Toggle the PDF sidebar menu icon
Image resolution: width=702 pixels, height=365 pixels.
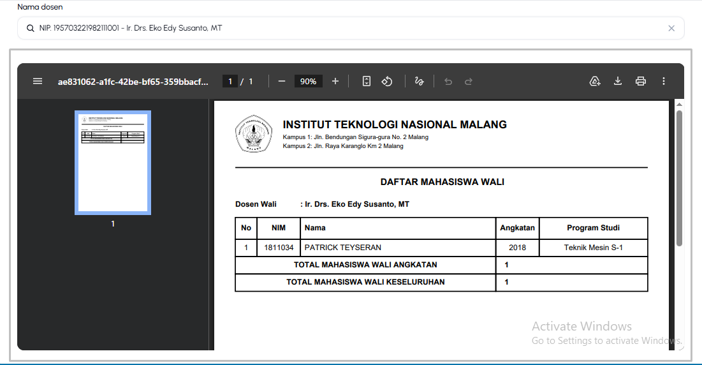[x=38, y=81]
